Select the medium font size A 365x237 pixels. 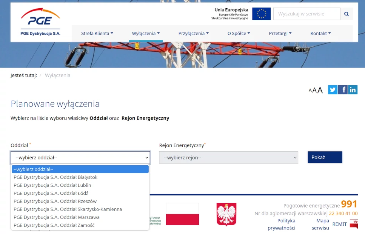[314, 90]
